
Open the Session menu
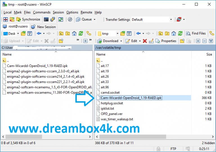pyautogui.click(x=58, y=12)
